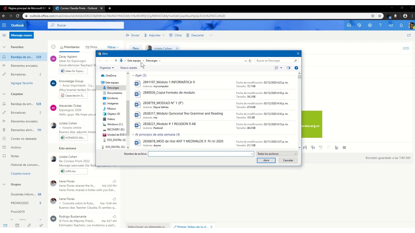The image size is (415, 233).
Task: Select the 2841197_Módulo 1 INFORMÁTICA 9 file
Action: pos(213,84)
